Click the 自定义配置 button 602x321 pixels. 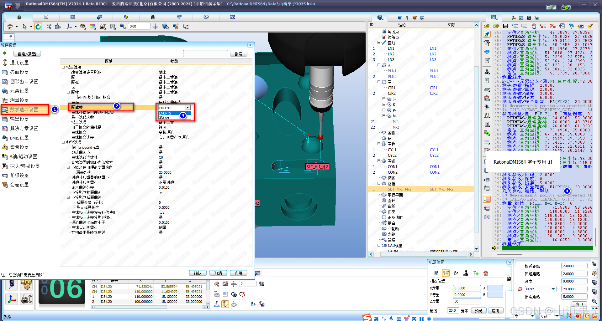click(27, 54)
